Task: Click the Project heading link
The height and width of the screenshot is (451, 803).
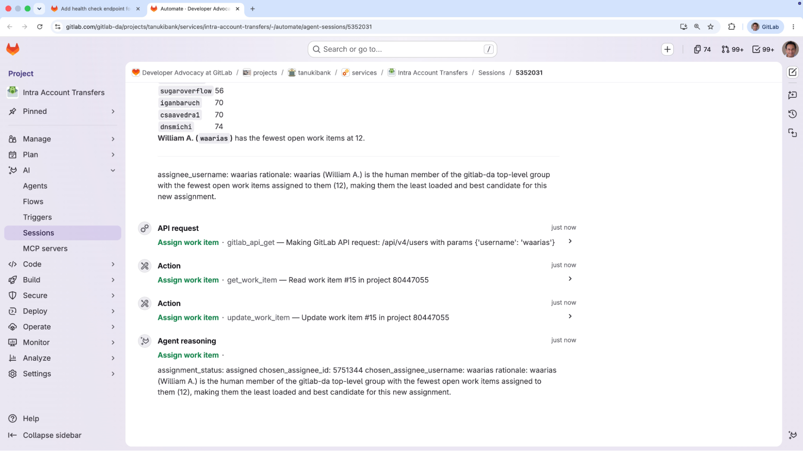Action: (x=21, y=74)
